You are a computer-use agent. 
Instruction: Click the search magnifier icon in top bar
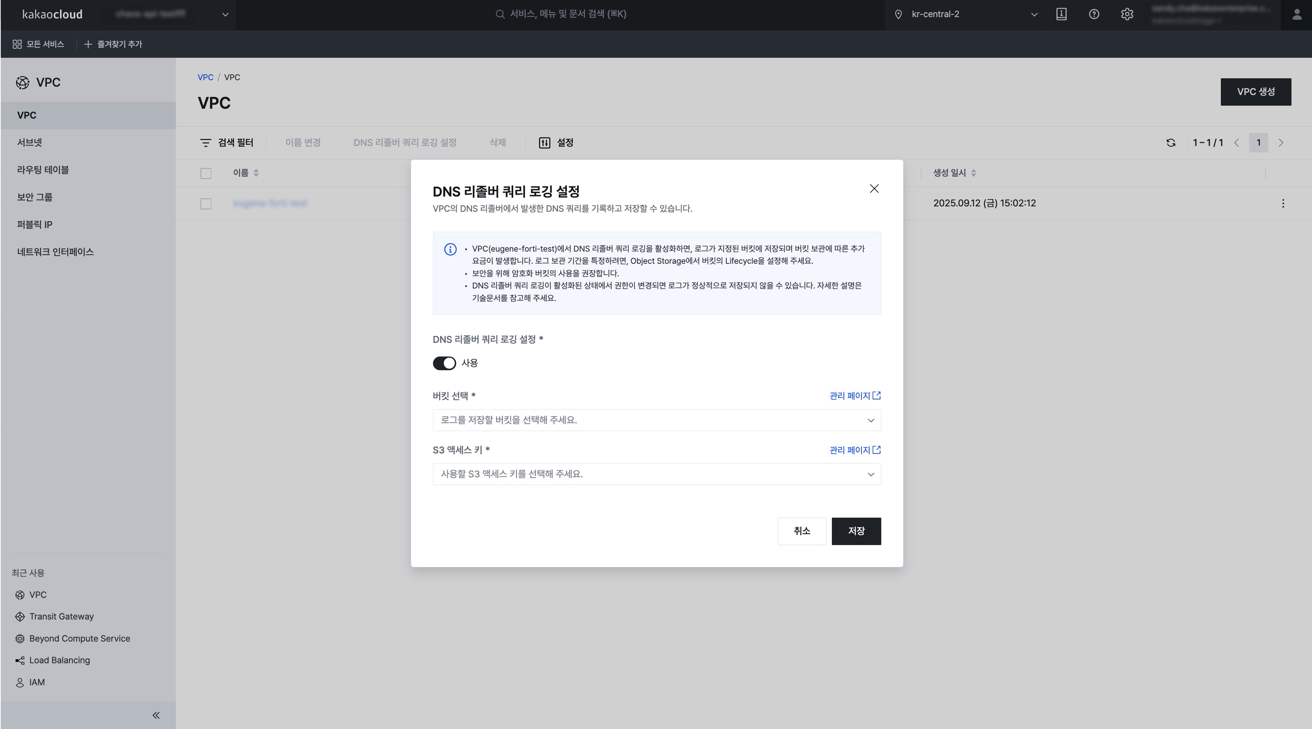[500, 14]
